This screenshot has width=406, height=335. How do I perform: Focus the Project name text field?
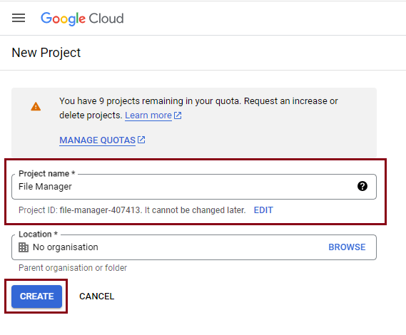point(194,187)
